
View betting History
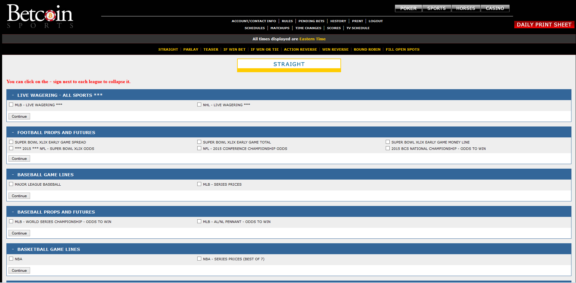click(338, 21)
